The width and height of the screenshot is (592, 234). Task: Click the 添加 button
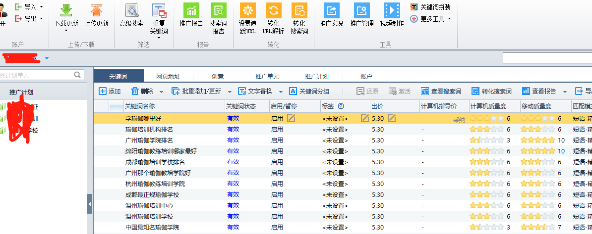click(x=110, y=92)
